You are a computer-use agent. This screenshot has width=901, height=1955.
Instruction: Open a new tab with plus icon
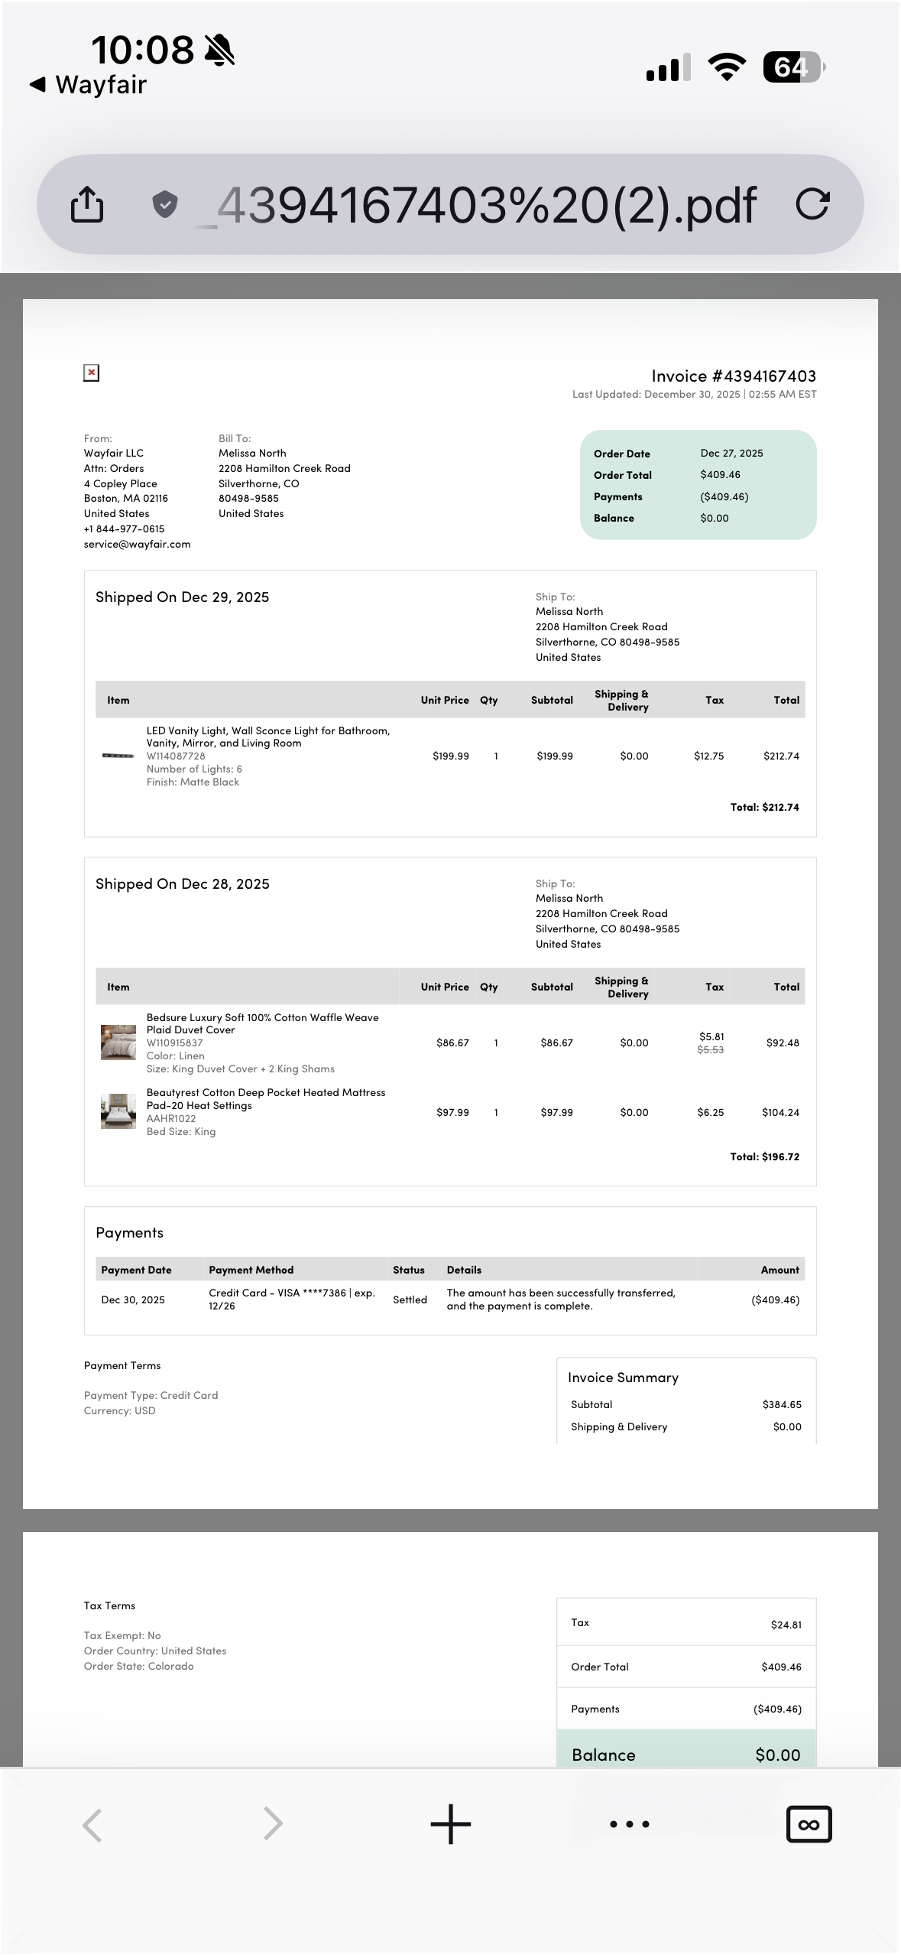pyautogui.click(x=451, y=1824)
